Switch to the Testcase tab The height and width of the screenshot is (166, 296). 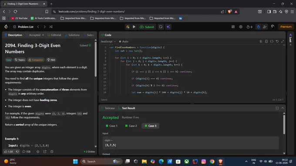108,108
